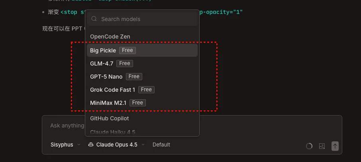The width and height of the screenshot is (361, 162).
Task: Focus the Ask anything prompt field
Action: [192, 125]
